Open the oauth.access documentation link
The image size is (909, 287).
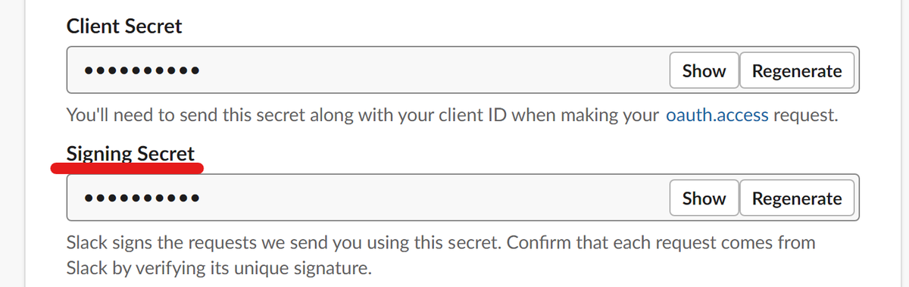tap(717, 115)
